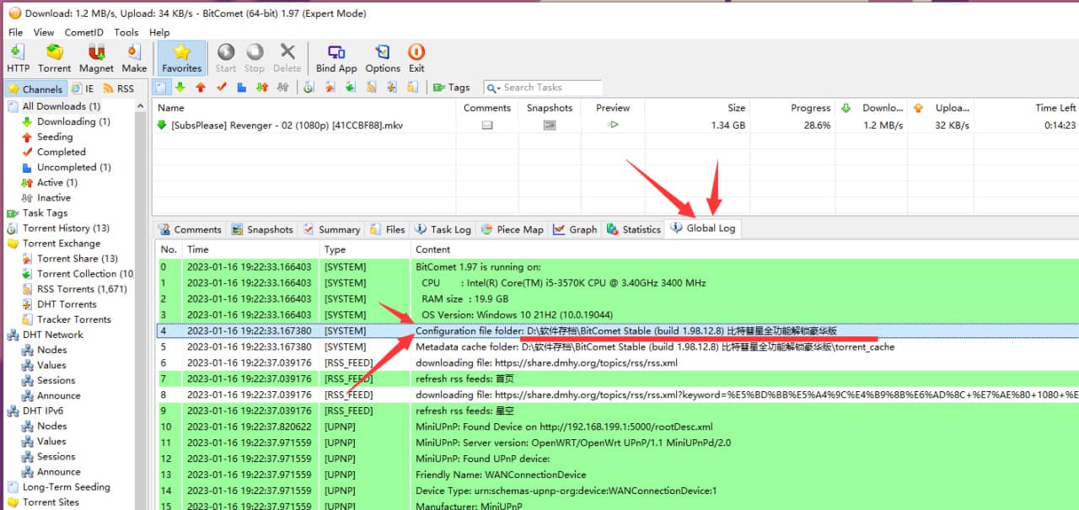Toggle the Favorites panel button
Screen dimensions: 1079x510
[182, 58]
